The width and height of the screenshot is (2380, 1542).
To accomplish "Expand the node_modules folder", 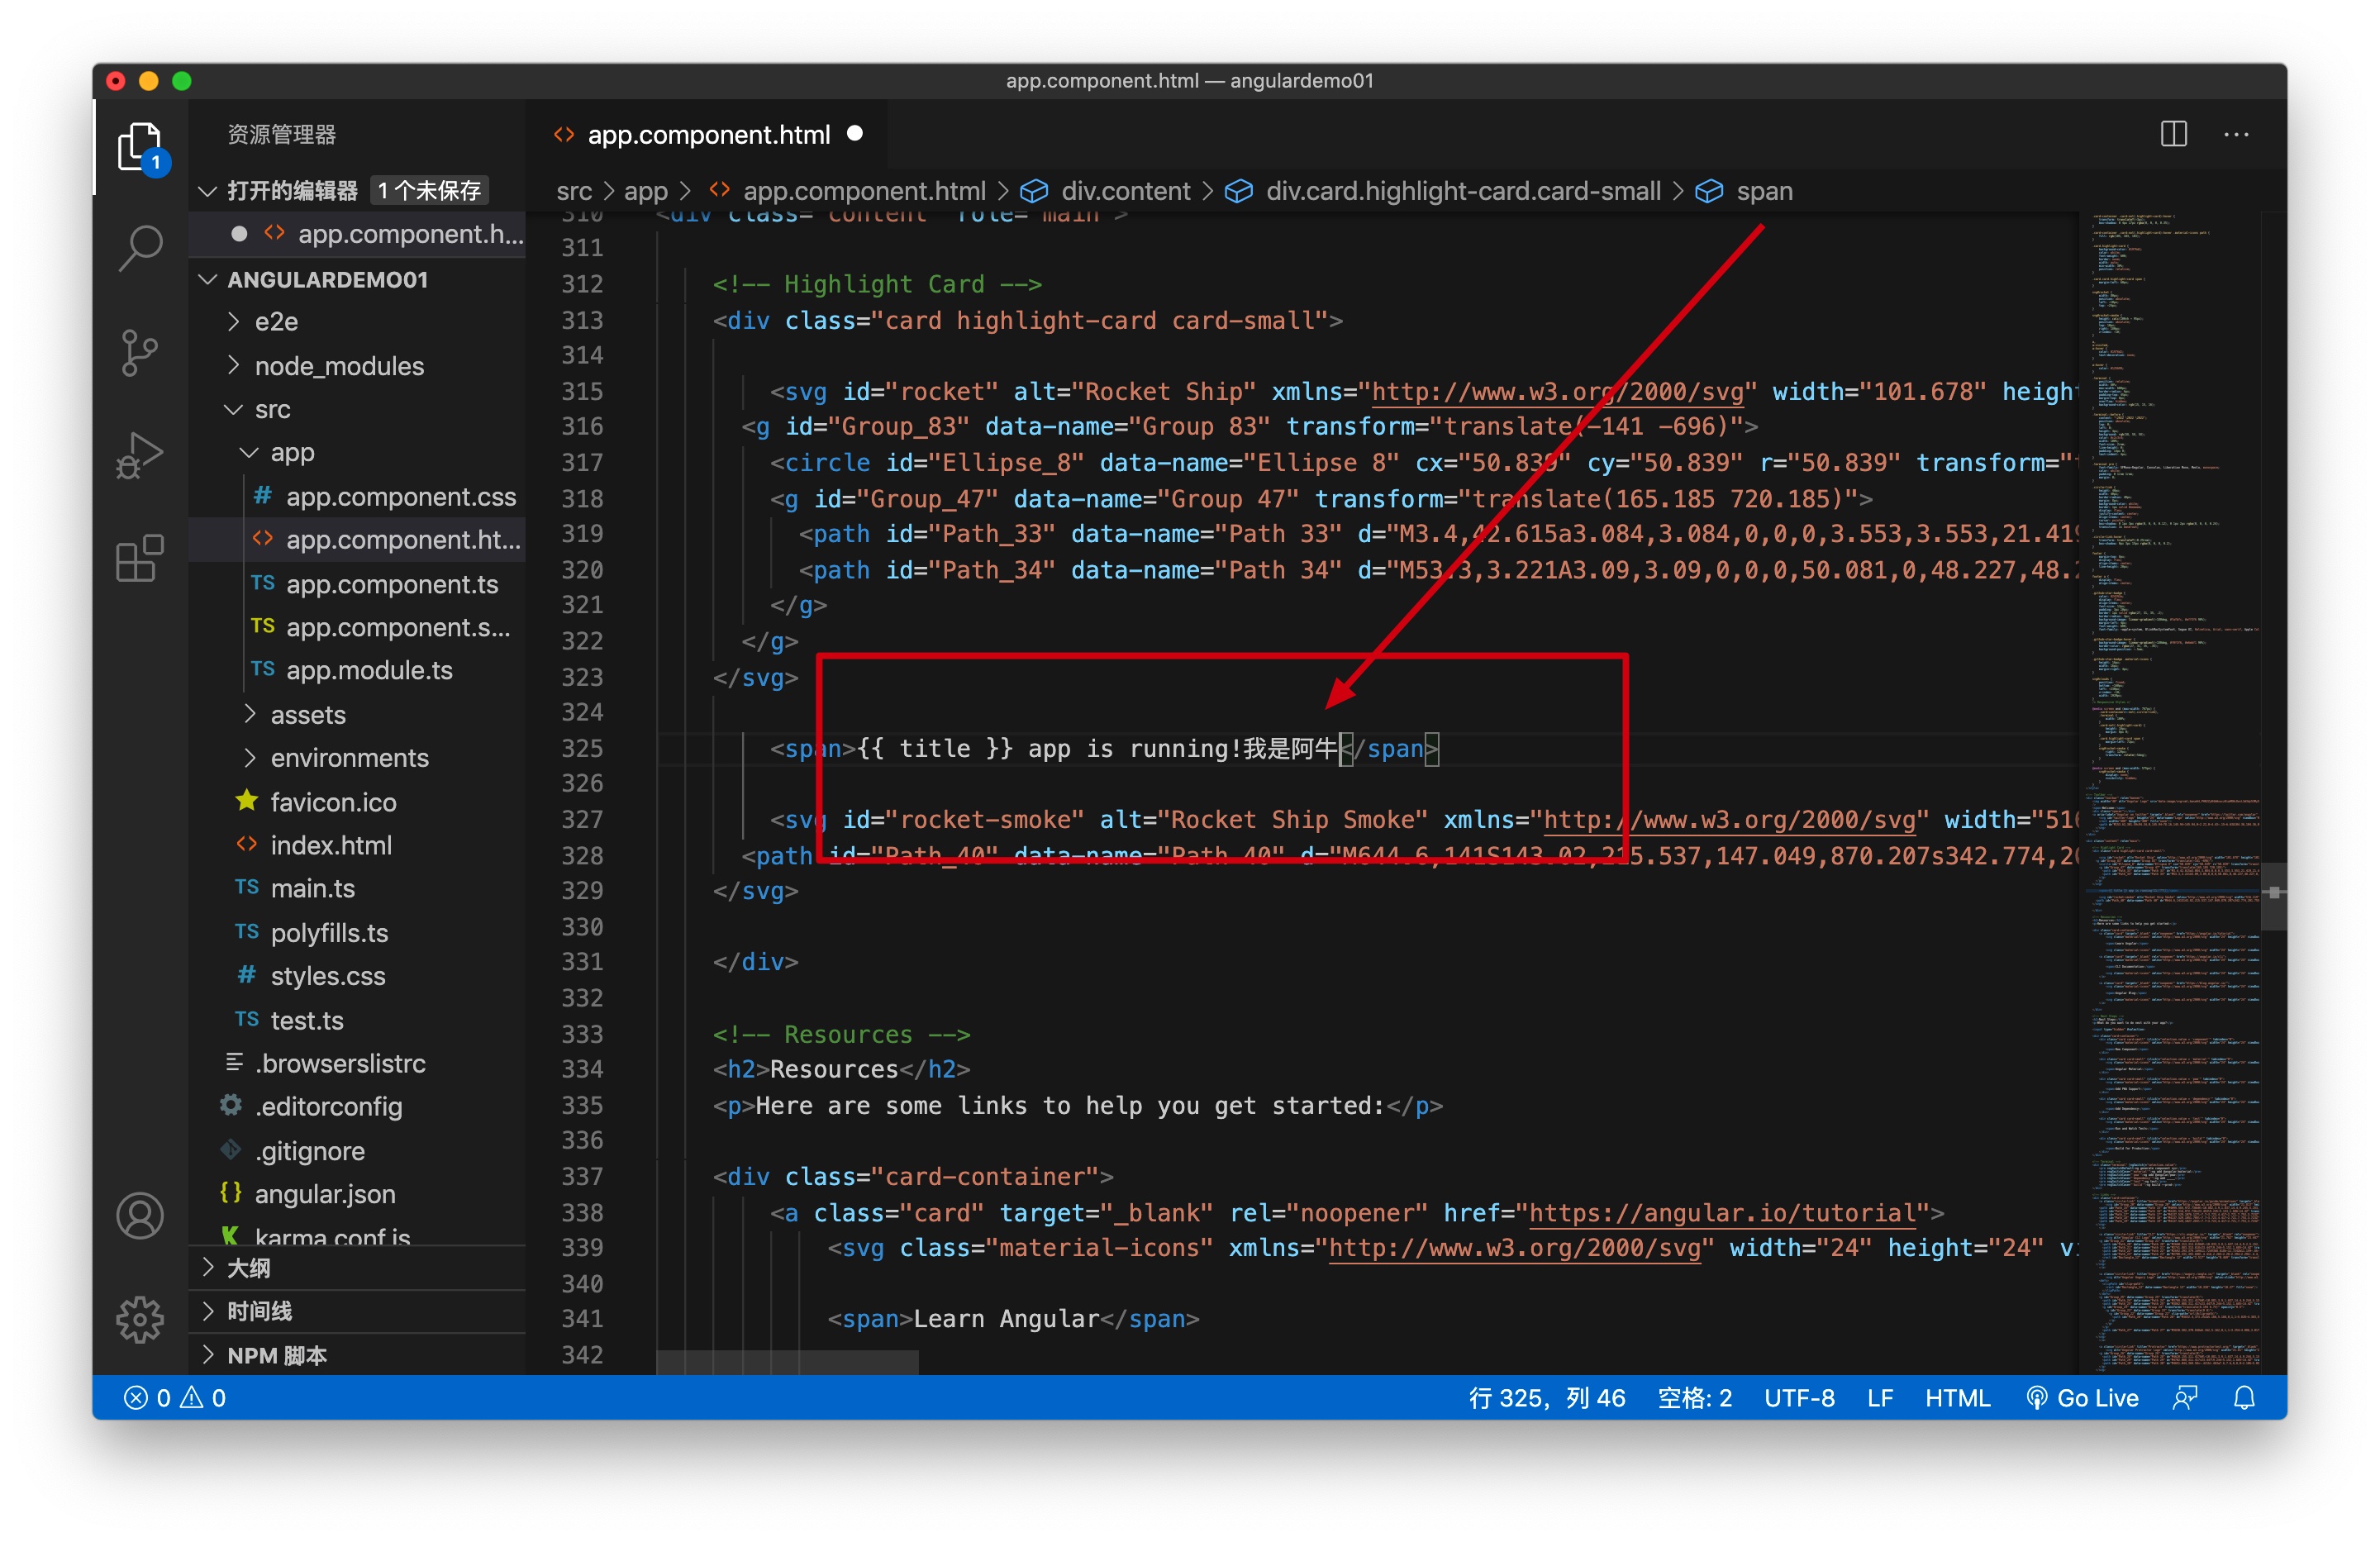I will 338,366.
